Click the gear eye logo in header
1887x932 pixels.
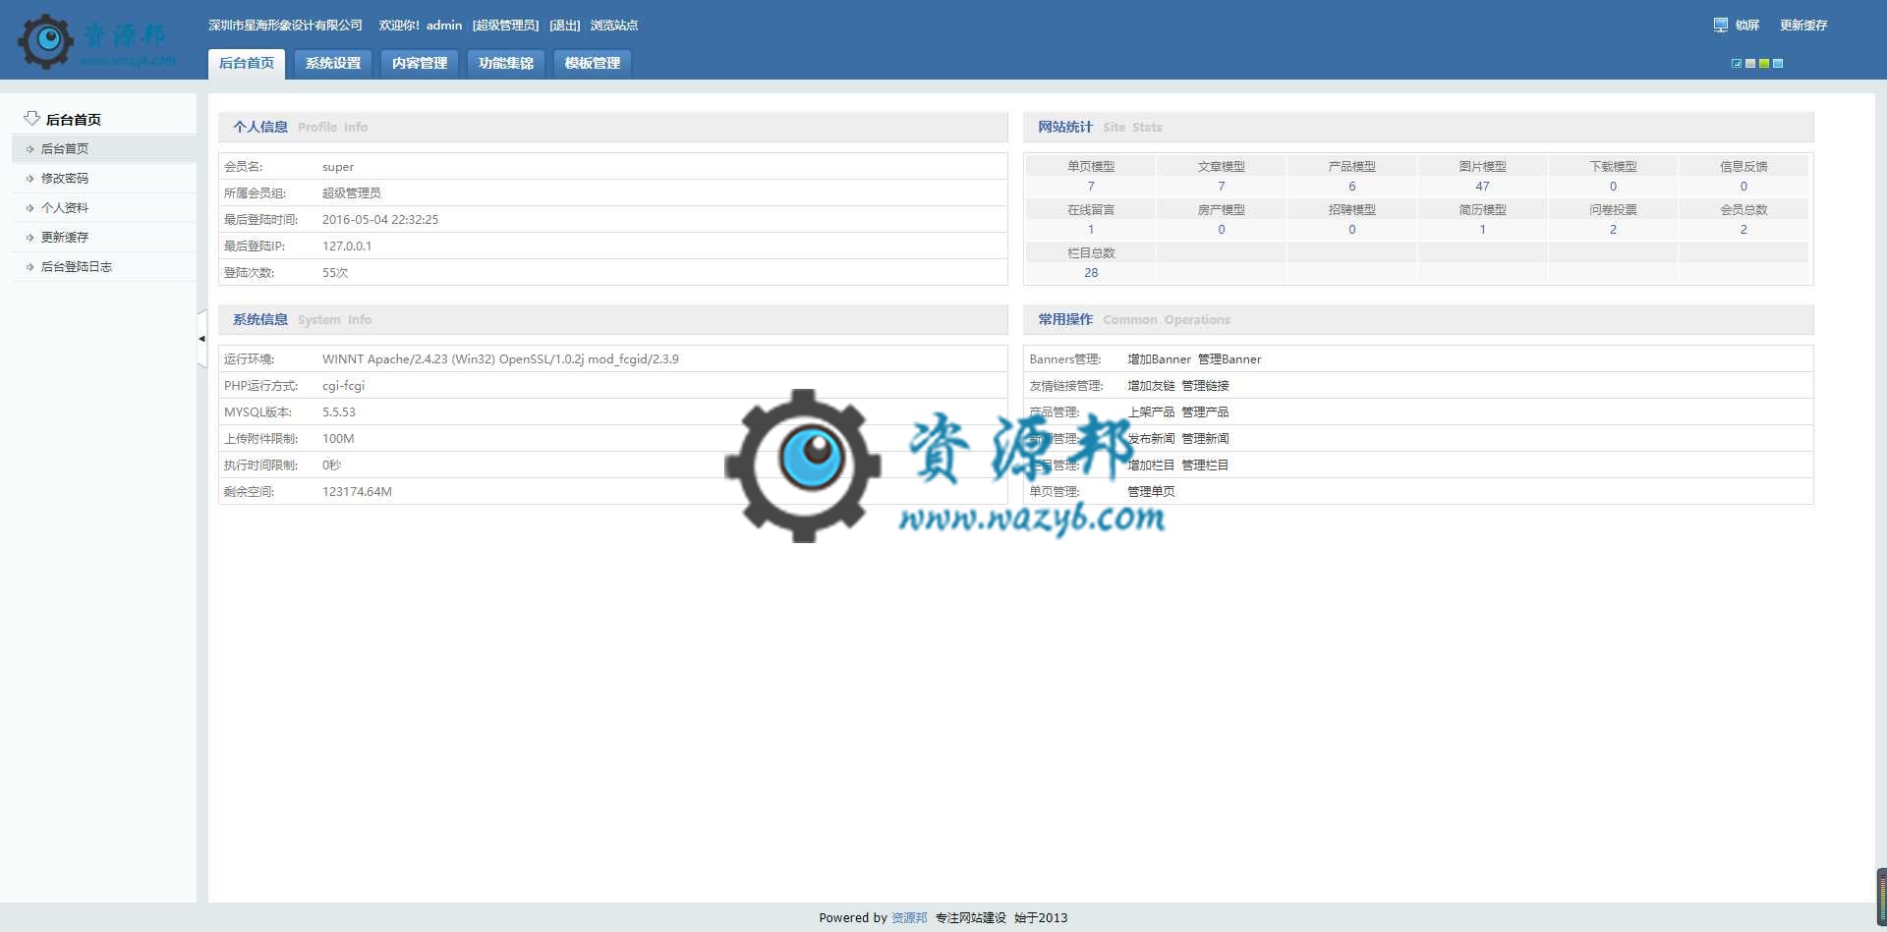point(46,41)
